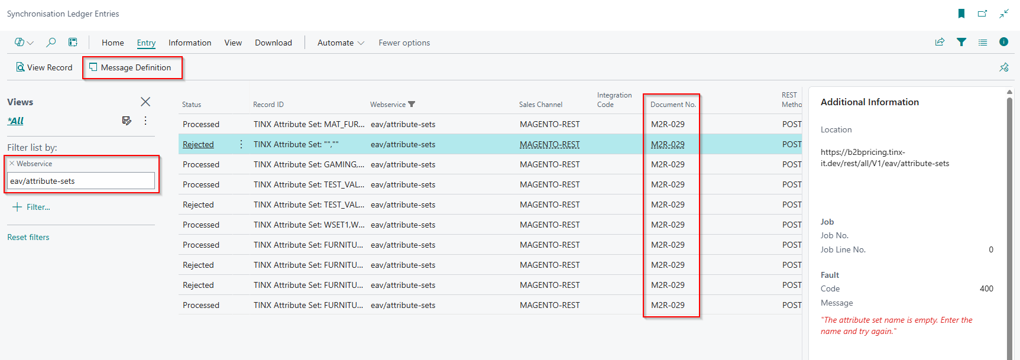Viewport: 1020px width, 360px height.
Task: Select record TINX Attribute Set: WSET1,W...
Action: point(309,225)
